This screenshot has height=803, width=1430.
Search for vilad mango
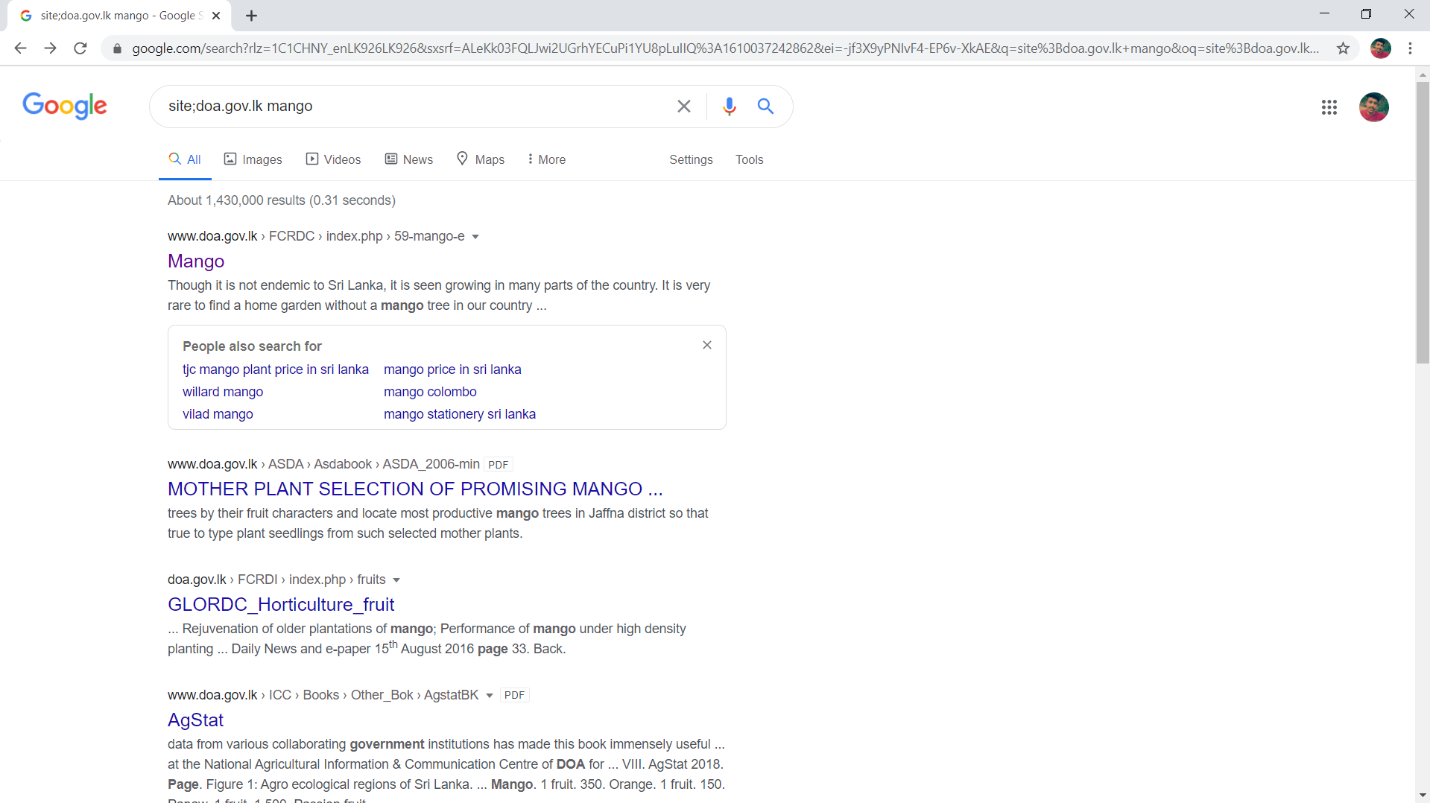[x=218, y=414]
